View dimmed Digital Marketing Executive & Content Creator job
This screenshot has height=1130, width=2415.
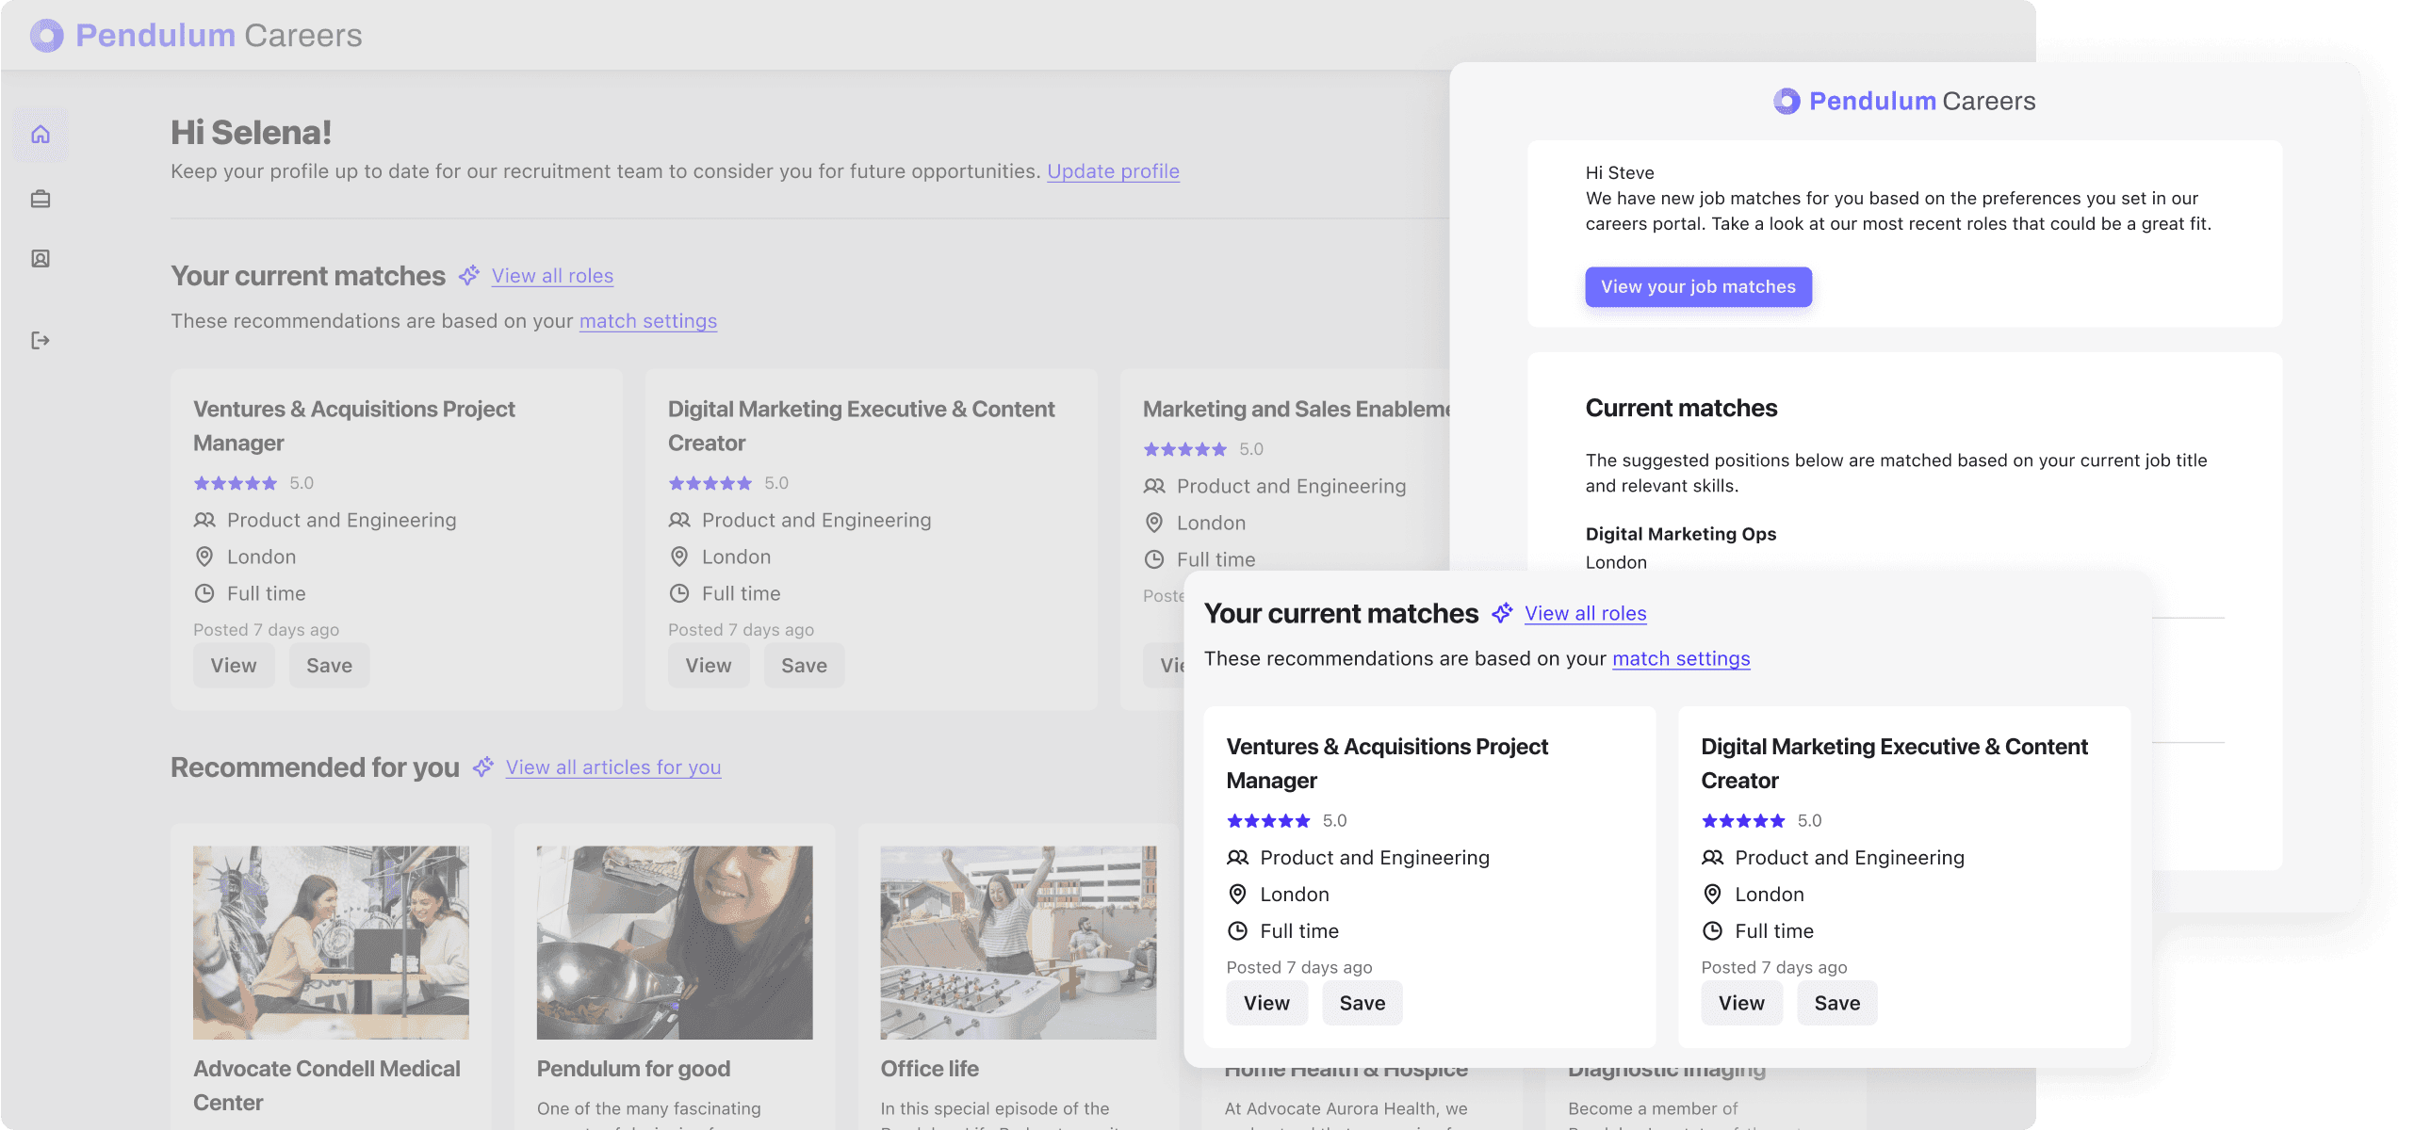(709, 666)
